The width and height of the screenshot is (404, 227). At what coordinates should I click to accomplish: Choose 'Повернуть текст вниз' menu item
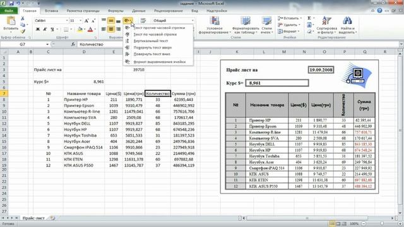tap(158, 54)
